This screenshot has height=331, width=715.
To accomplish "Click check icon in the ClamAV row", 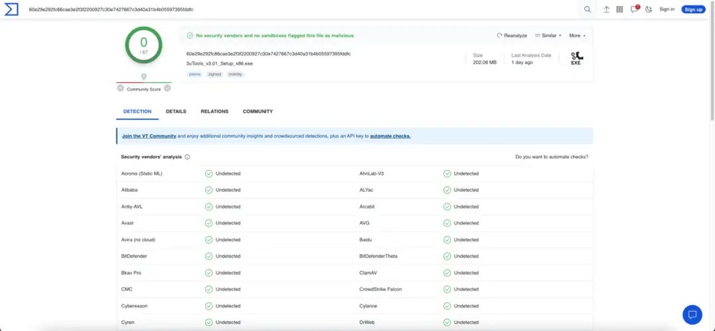I will point(447,273).
